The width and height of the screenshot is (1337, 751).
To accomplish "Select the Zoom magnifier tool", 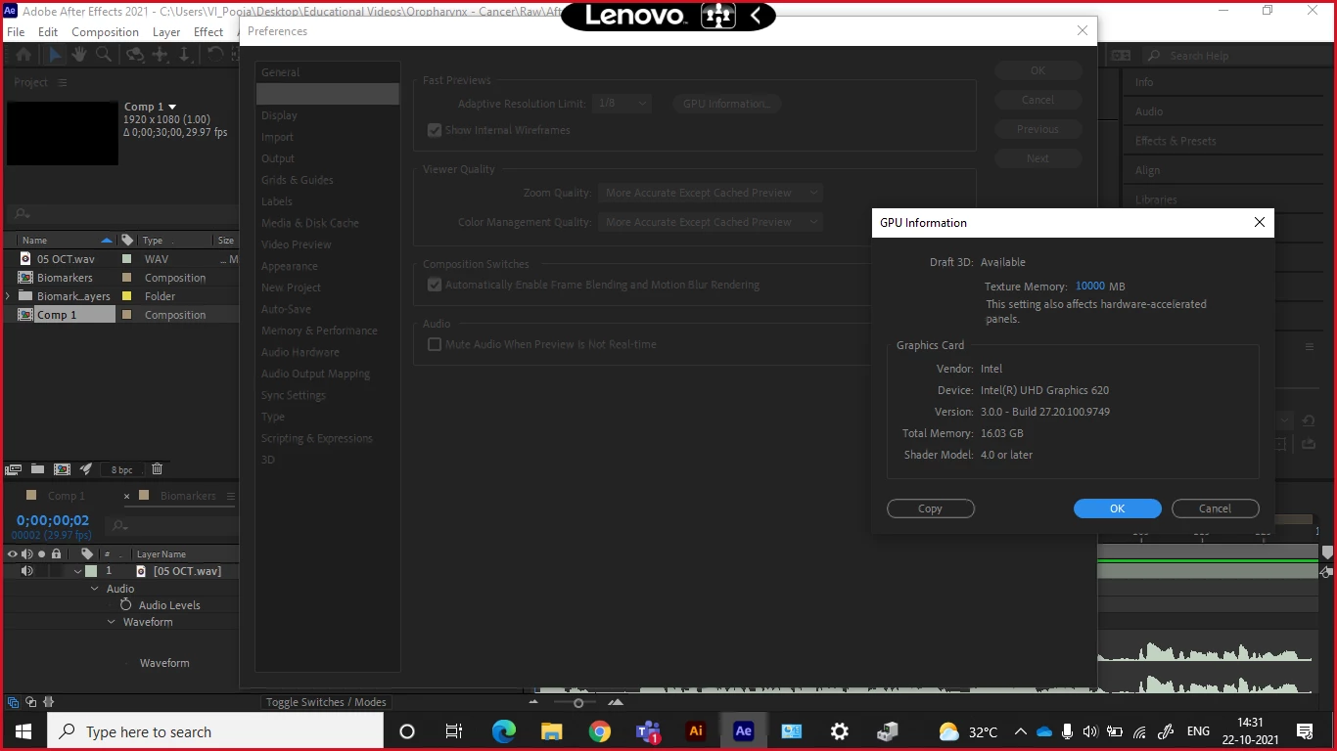I will [103, 56].
